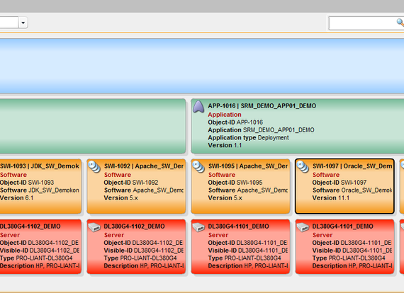Click server icon on DL380G4-1101_DEMO card under SWI-1095
The width and height of the screenshot is (404, 293).
[x=198, y=227]
